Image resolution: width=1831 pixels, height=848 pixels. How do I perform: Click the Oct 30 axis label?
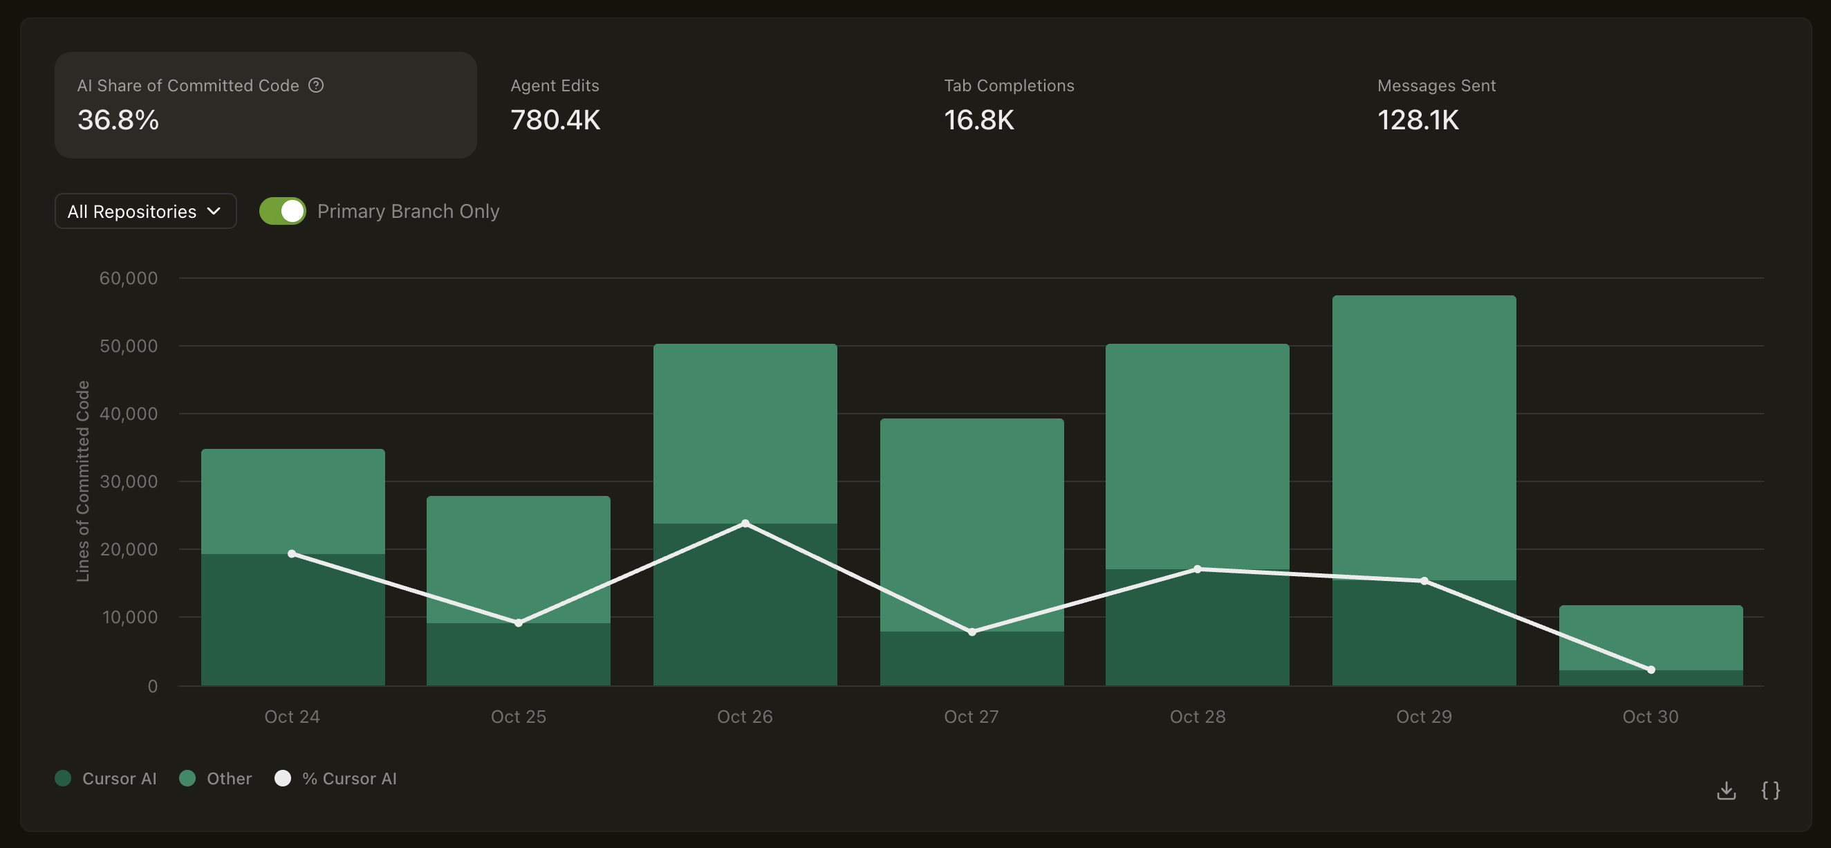click(x=1651, y=717)
